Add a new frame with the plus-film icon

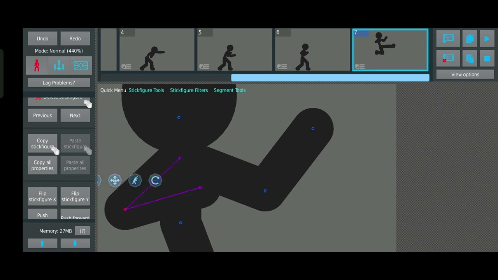point(448,38)
